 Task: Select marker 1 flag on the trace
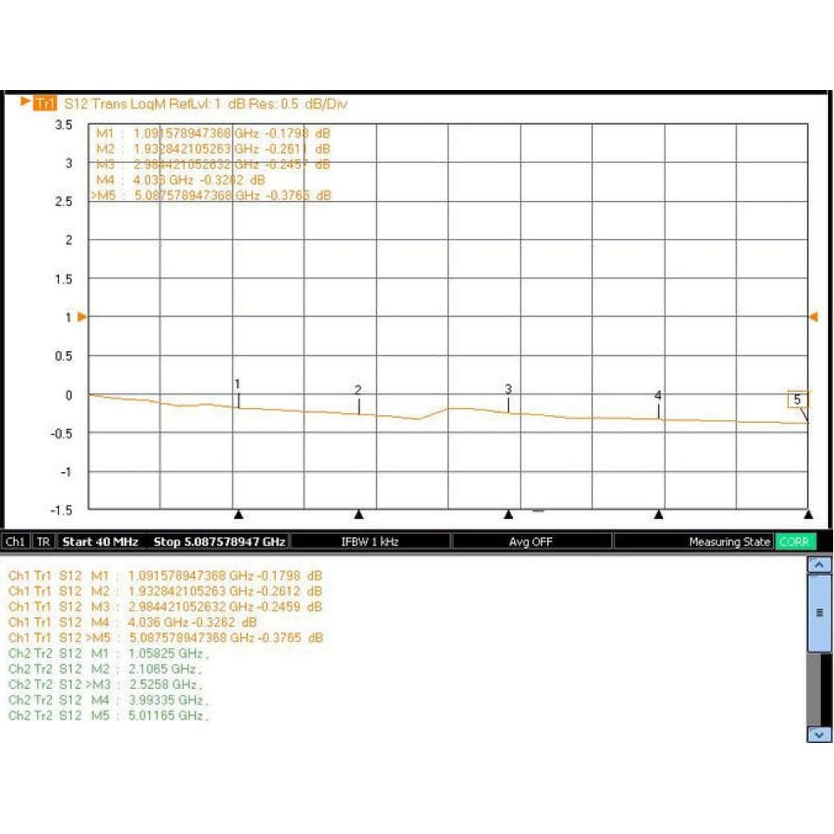[x=238, y=384]
